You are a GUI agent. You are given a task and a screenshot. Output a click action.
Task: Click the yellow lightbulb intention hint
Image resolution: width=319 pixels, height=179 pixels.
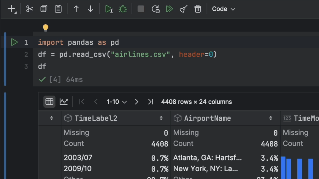45,28
